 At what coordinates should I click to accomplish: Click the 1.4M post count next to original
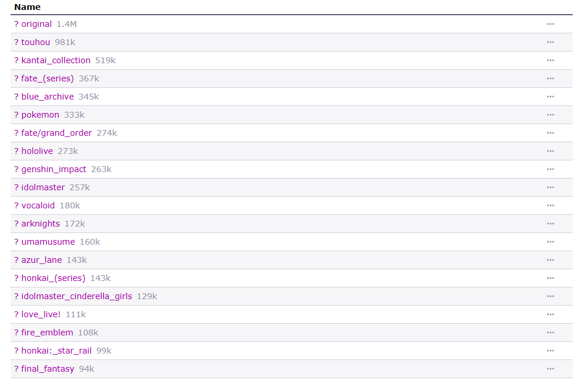(x=66, y=24)
